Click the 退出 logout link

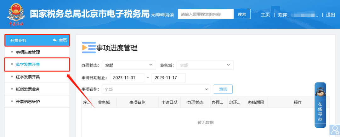coord(331,14)
